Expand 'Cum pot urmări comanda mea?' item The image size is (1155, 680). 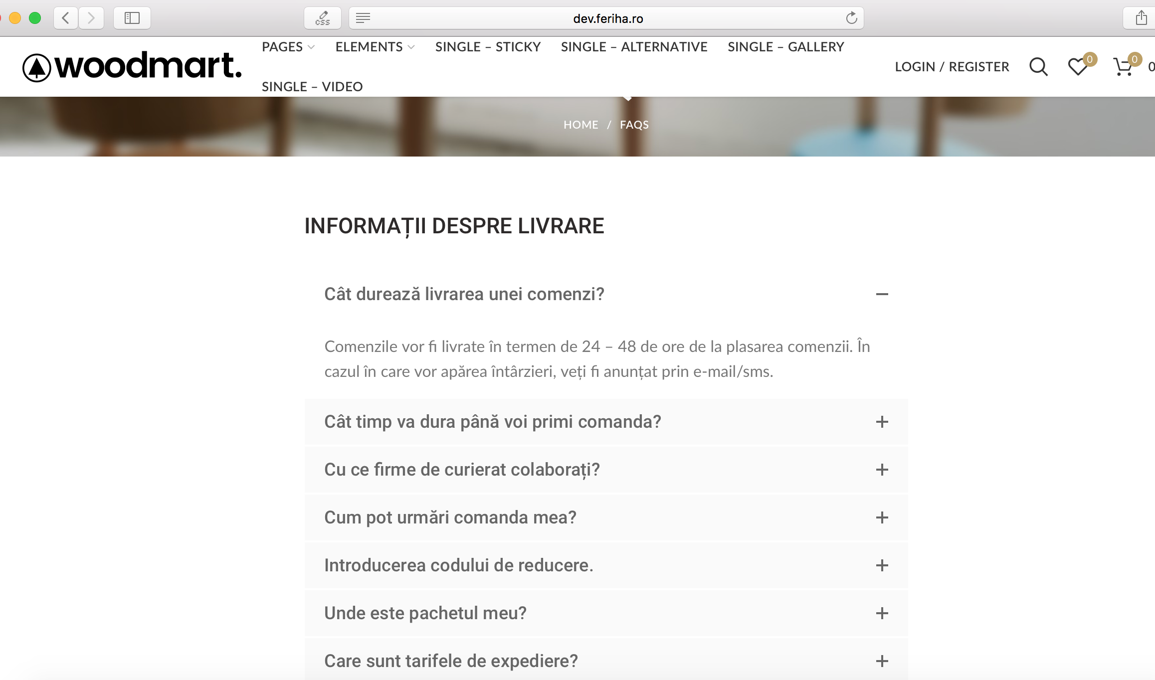coord(882,517)
